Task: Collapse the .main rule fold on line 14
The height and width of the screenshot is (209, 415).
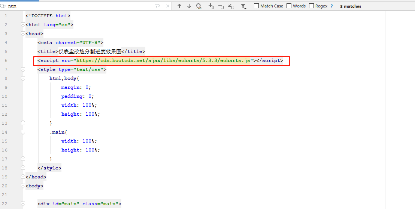Action: coord(23,132)
